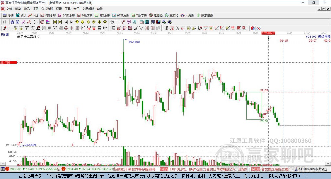The width and height of the screenshot is (331, 179).
Task: Click the save floppy disk icon
Action: point(158,22)
